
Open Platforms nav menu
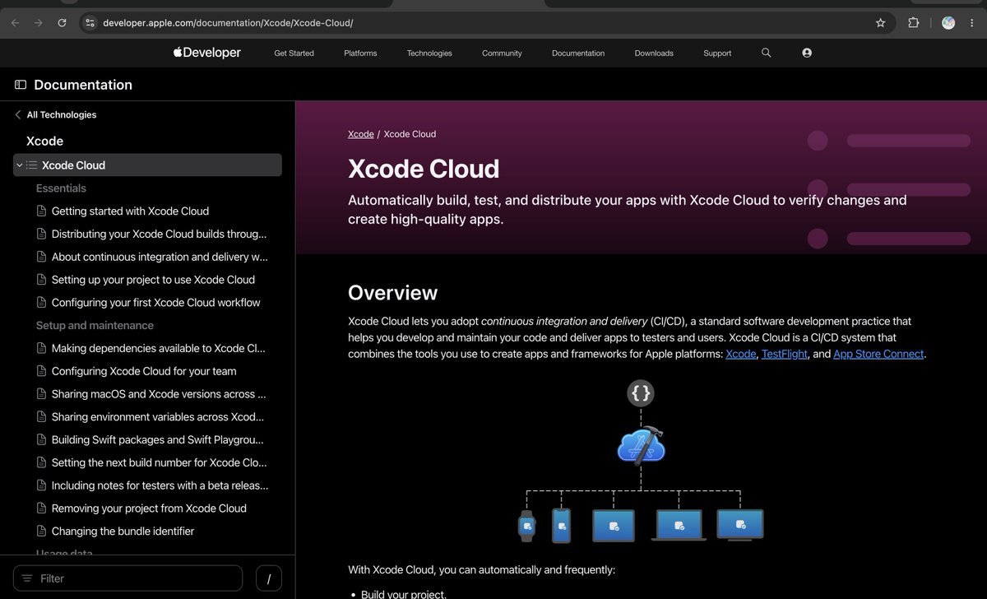point(360,53)
